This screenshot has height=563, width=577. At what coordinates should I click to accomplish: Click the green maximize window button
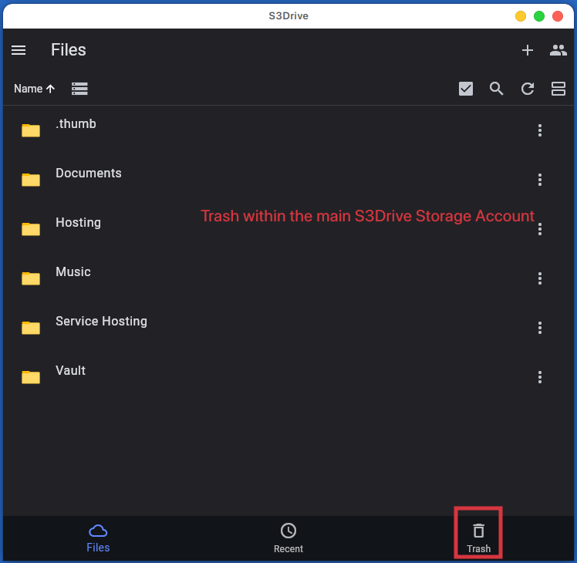[x=539, y=16]
